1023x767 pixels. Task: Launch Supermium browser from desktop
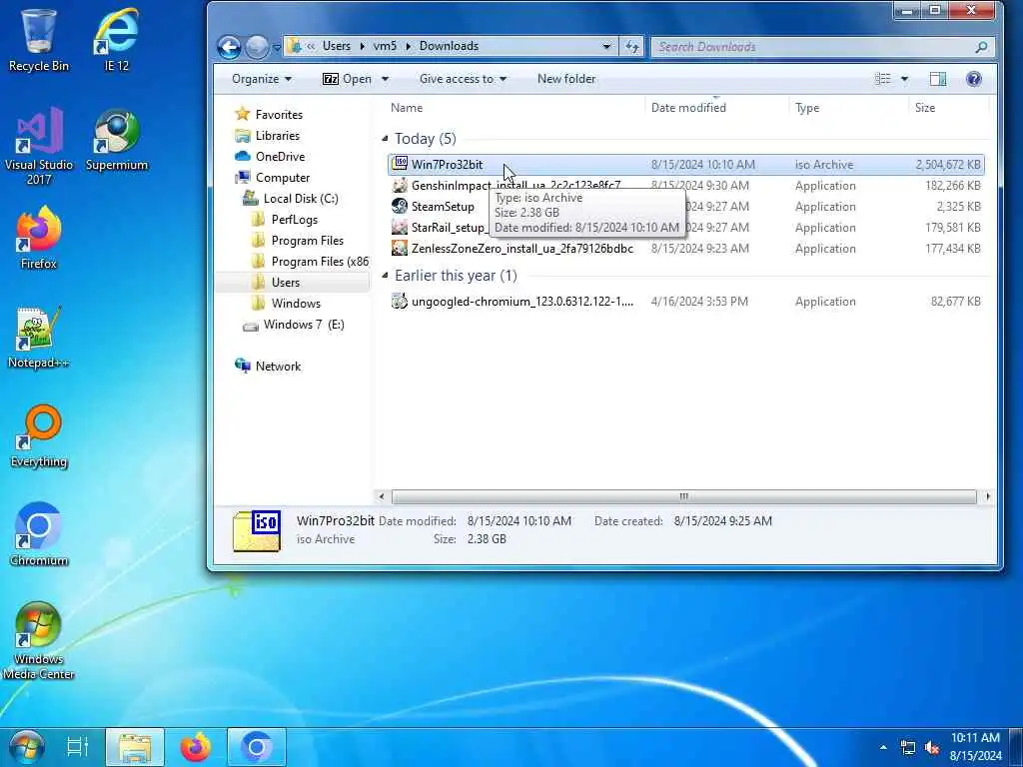117,140
